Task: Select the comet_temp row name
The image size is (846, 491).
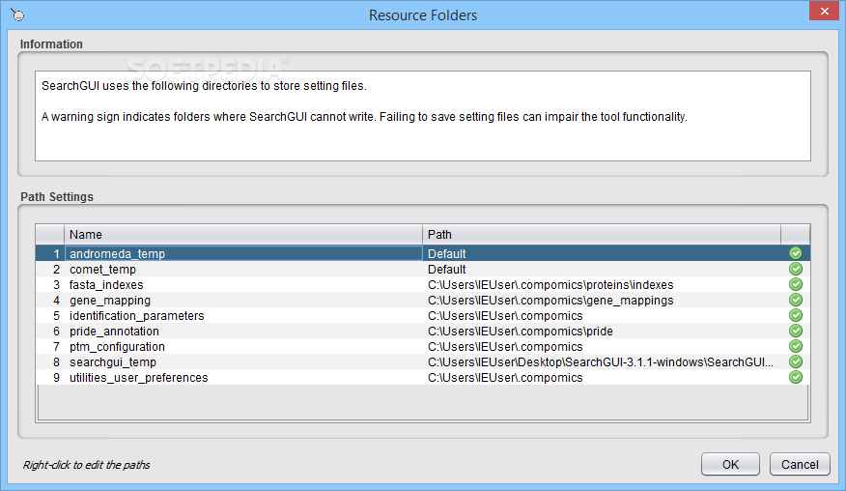Action: pos(243,269)
